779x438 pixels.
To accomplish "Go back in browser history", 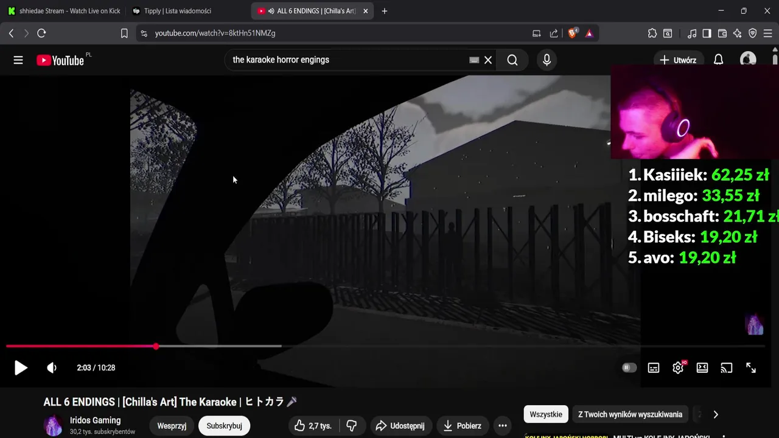I will coord(11,33).
